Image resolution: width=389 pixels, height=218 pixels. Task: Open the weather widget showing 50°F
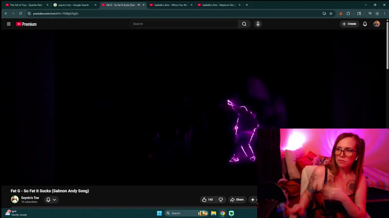pyautogui.click(x=17, y=213)
